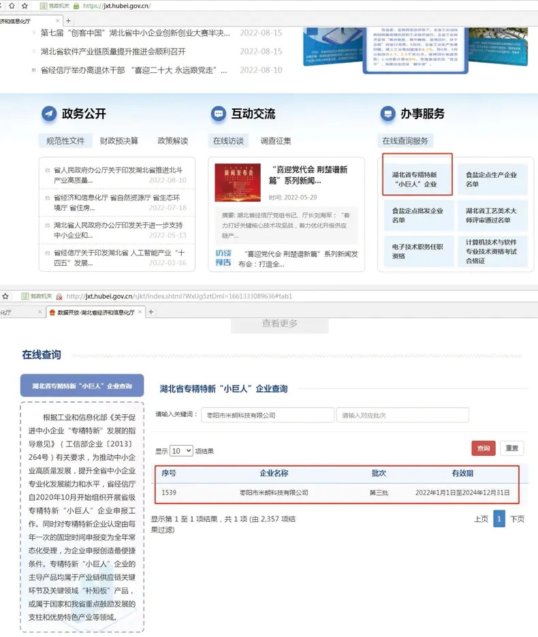Click the top browser address bar URL
This screenshot has width=538, height=637.
(117, 5)
